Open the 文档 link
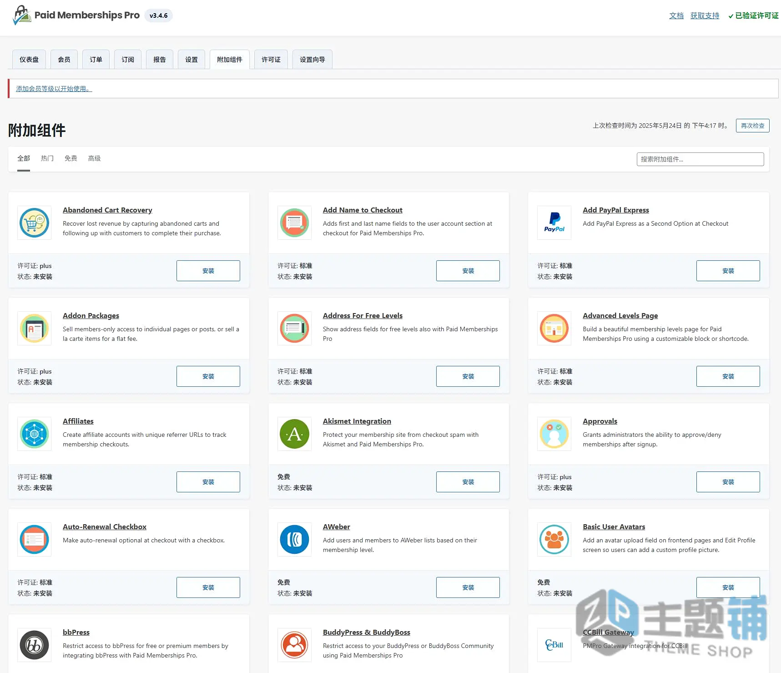781x673 pixels. 676,15
